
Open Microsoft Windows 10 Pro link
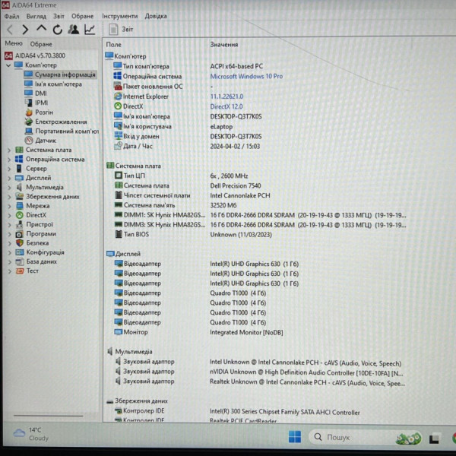[246, 77]
